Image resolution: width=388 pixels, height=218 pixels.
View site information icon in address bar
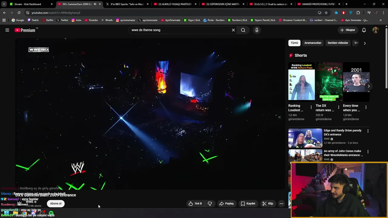coord(28,13)
